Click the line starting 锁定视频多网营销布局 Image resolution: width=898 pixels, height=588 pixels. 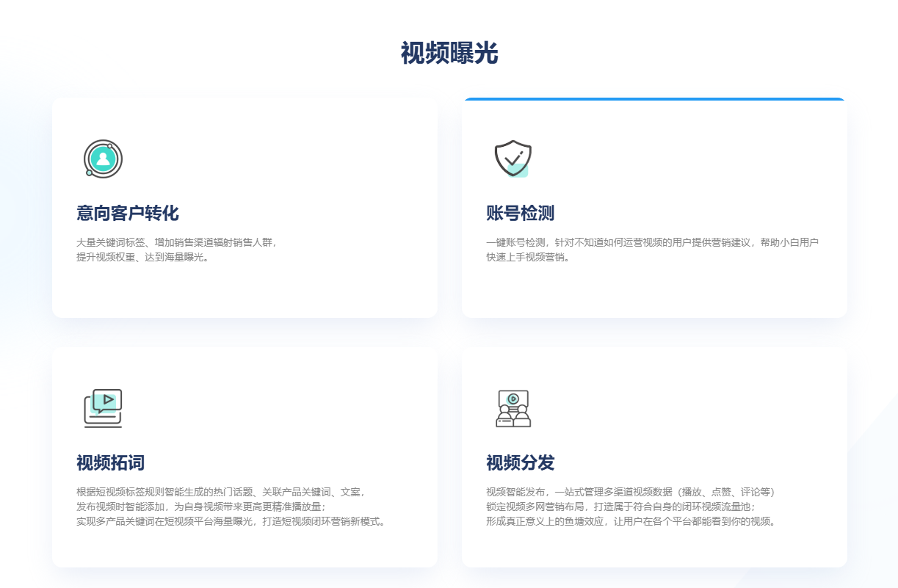point(620,507)
